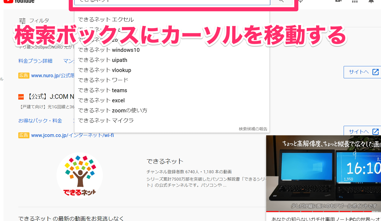Select suggestion できるネット ワード
This screenshot has width=381, height=221.
click(x=172, y=80)
